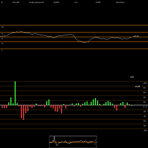Click the RSI value label 49.85
Image resolution: width=148 pixels, height=148 pixels.
[136, 36]
